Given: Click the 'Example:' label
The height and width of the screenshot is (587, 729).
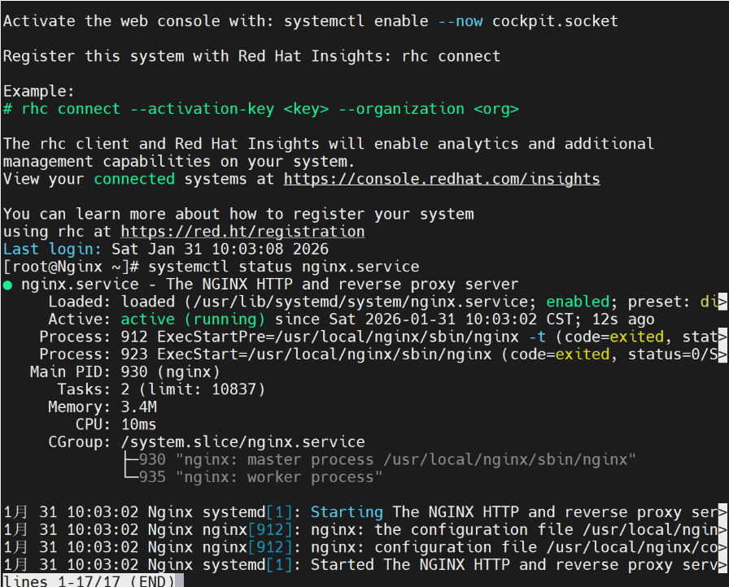Looking at the screenshot, I should (38, 92).
